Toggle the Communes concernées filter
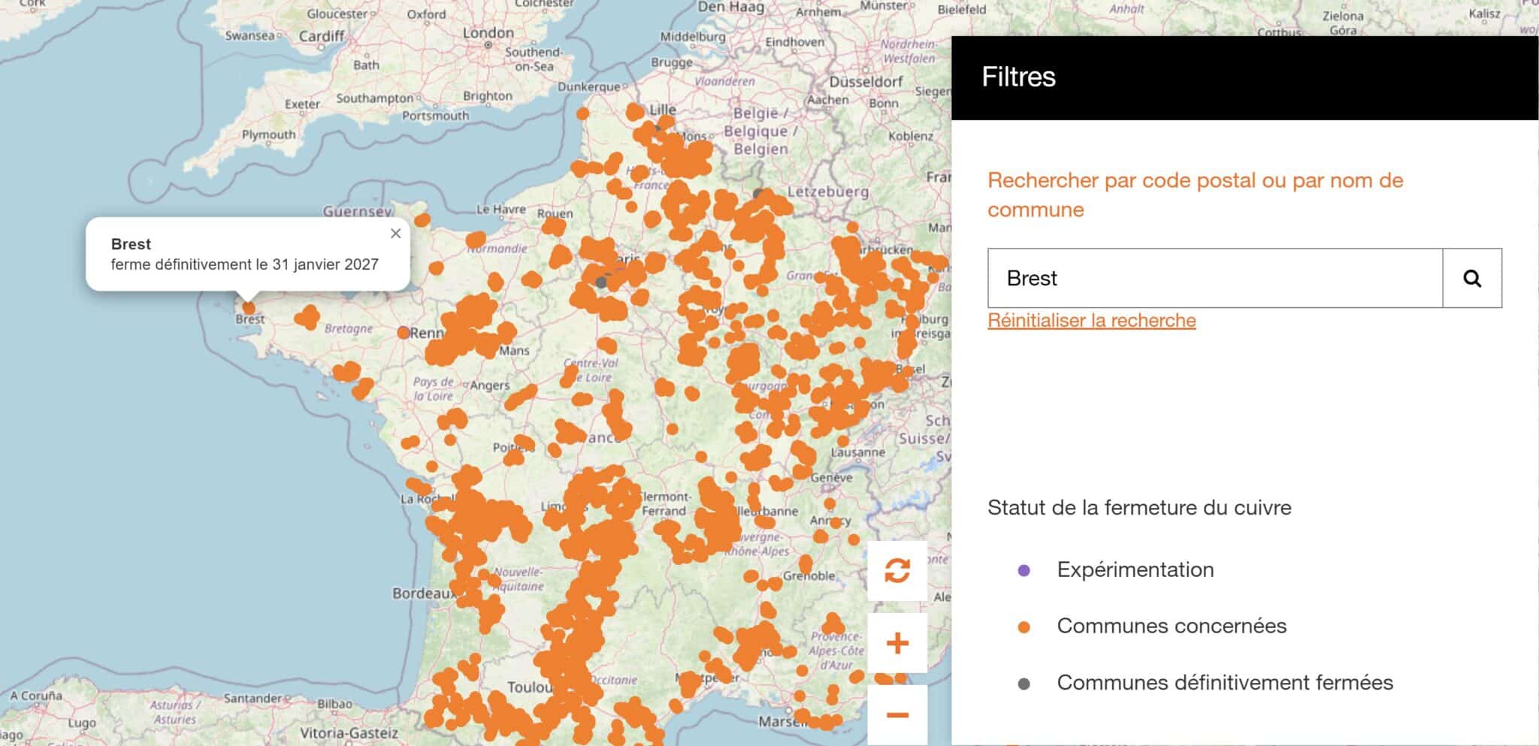 click(1172, 626)
